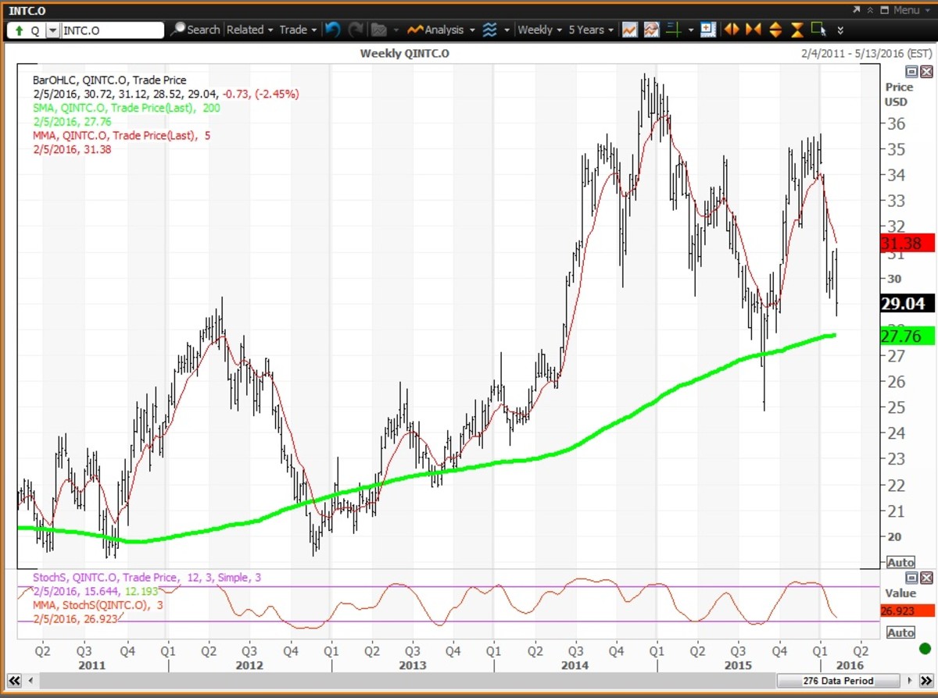Viewport: 938px width, 698px height.
Task: Open the Menu in the title bar
Action: point(906,10)
